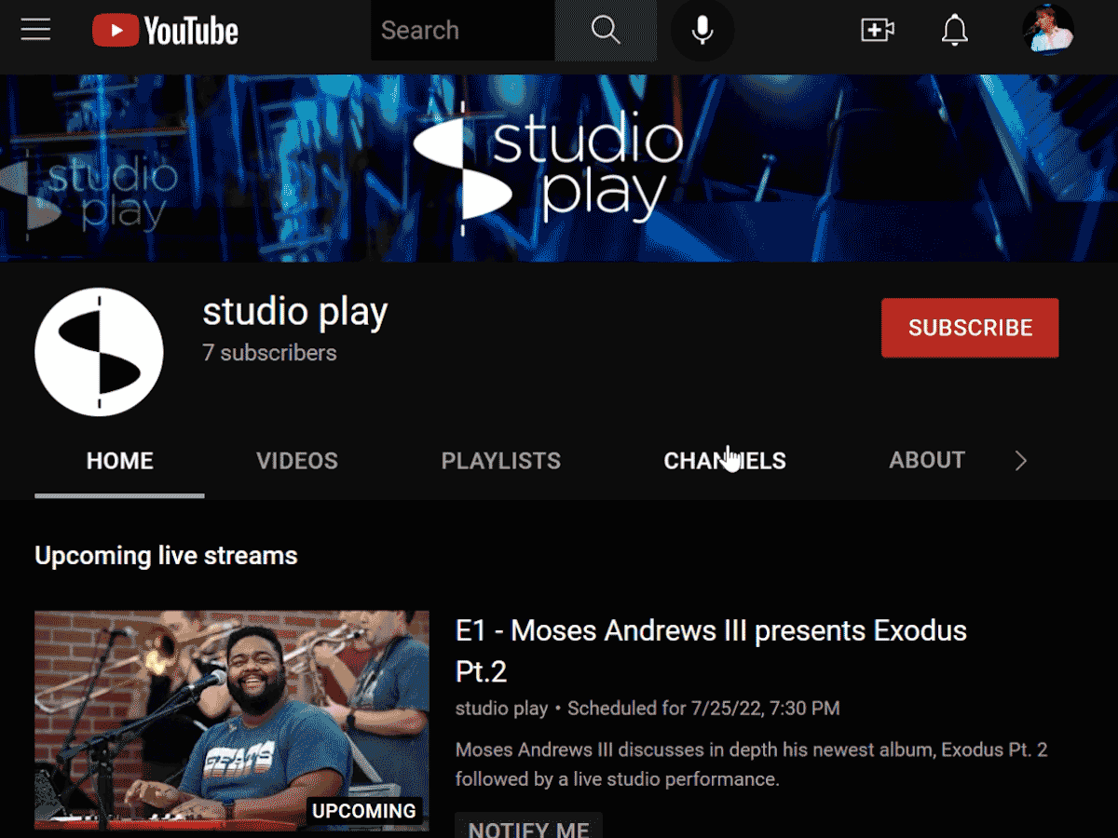Click the studio play link under the video title
1118x838 pixels.
point(501,709)
